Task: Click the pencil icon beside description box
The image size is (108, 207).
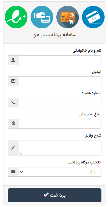Action: (13, 147)
